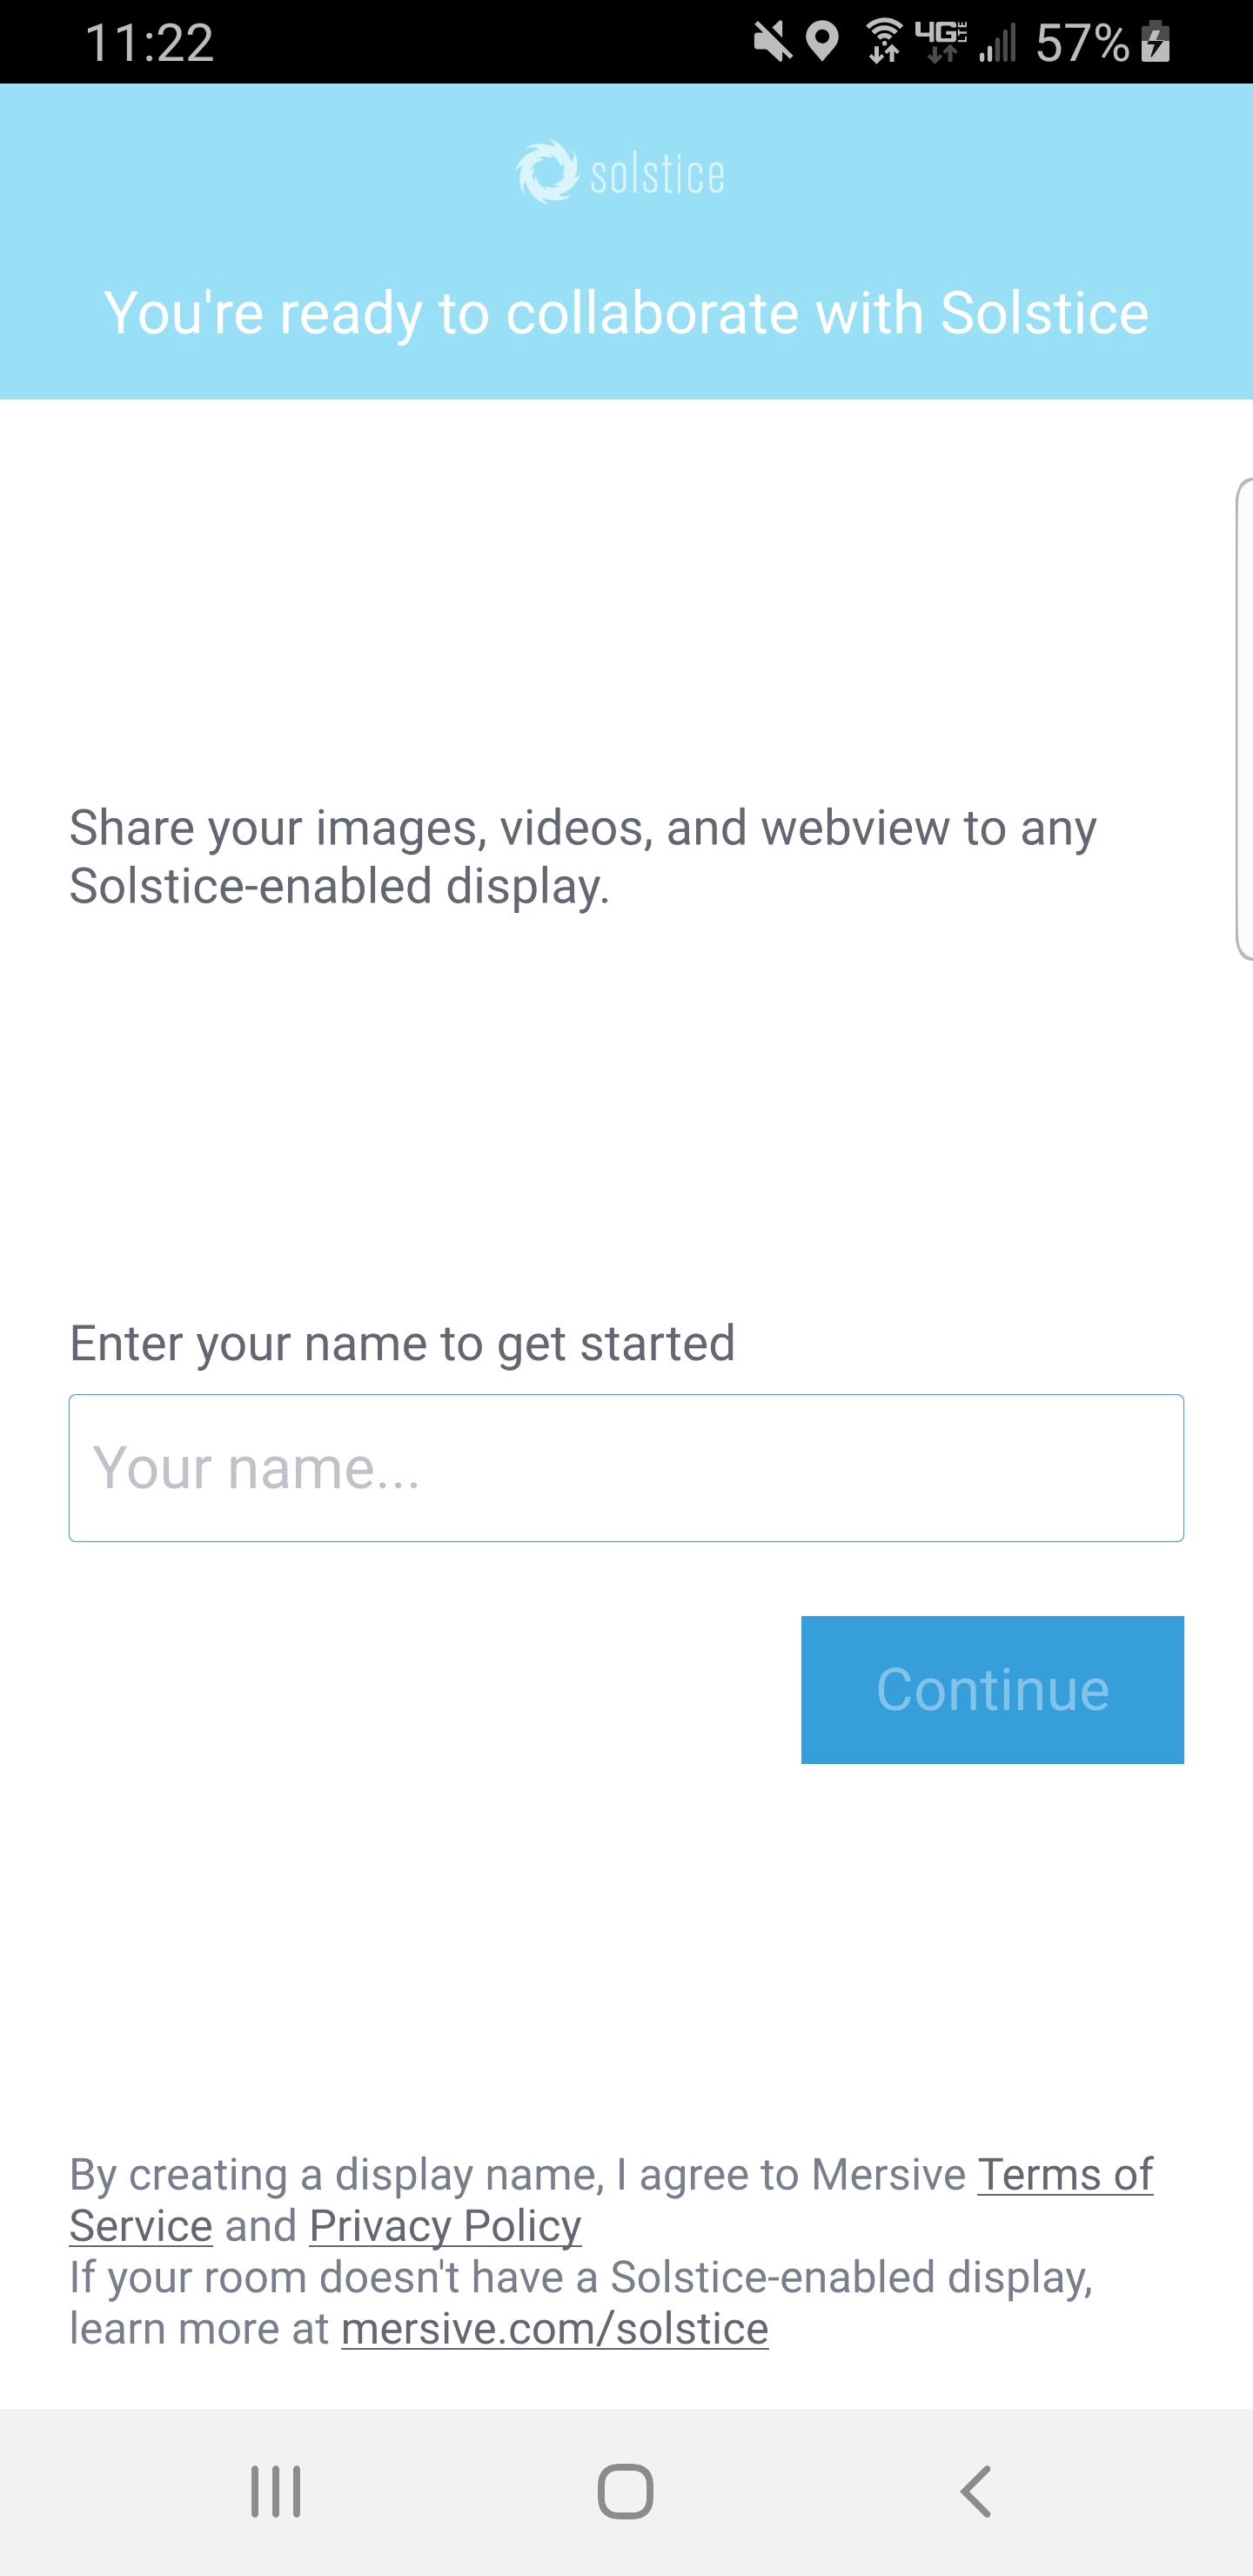Tap the clock showing 11:22
Viewport: 1253px width, 2576px height.
(150, 42)
